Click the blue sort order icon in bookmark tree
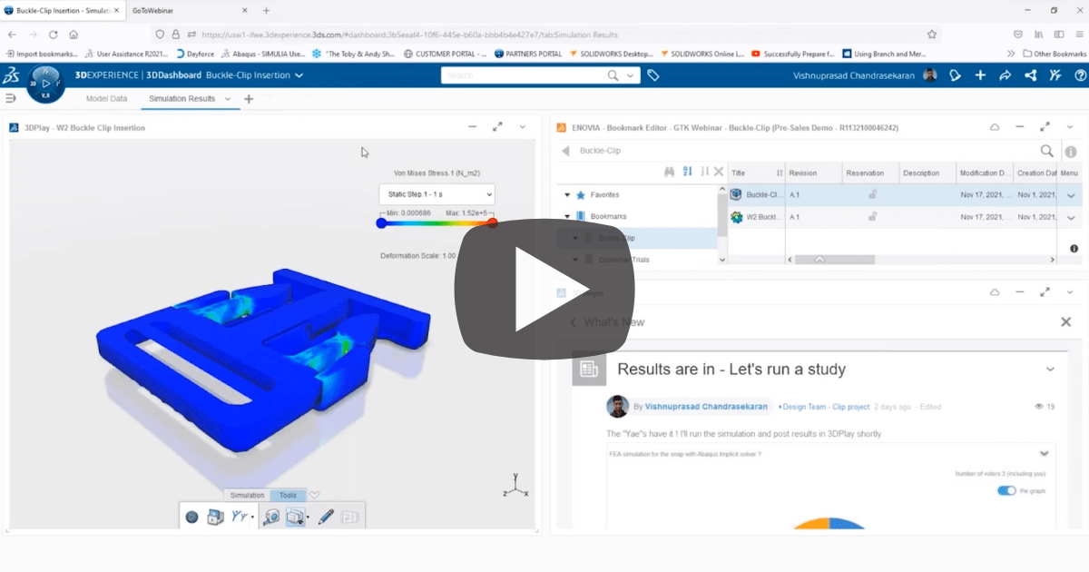The image size is (1089, 572). click(x=687, y=172)
